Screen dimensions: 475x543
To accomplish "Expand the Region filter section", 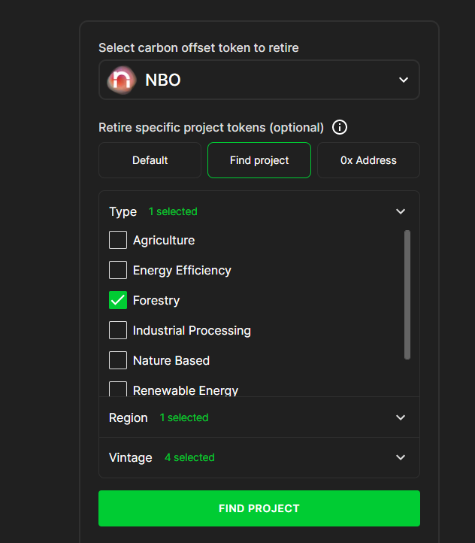I will click(401, 417).
